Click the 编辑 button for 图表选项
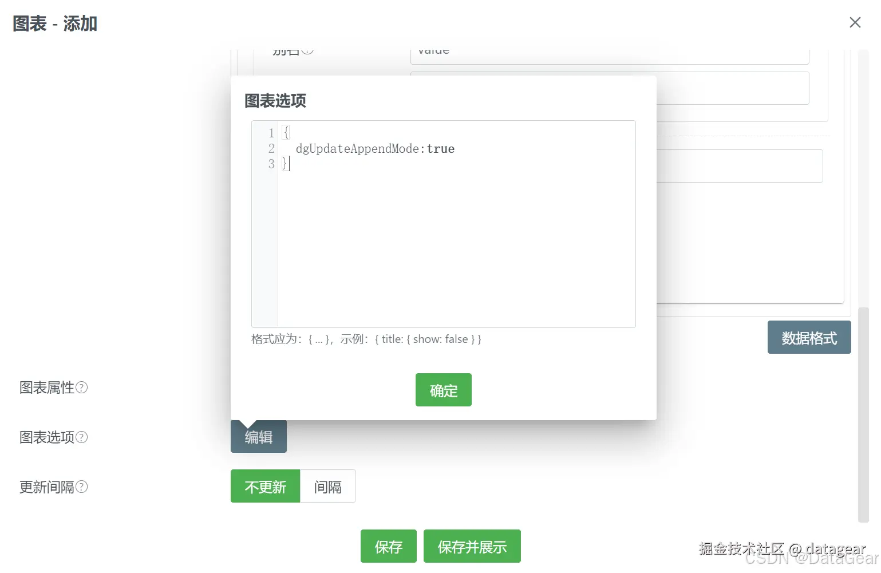This screenshot has width=881, height=573. [x=258, y=437]
